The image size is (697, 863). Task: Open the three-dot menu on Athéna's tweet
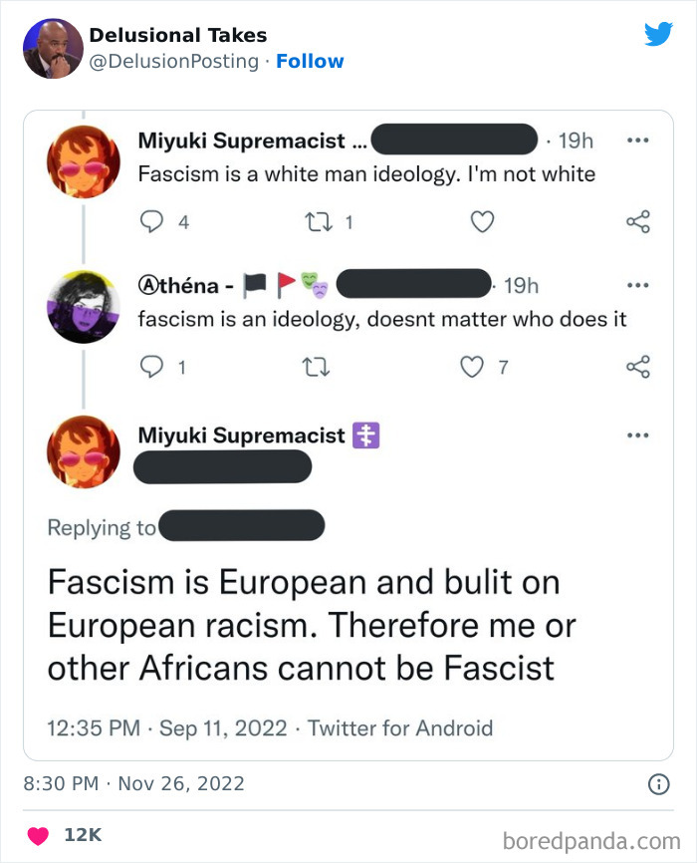pos(638,286)
